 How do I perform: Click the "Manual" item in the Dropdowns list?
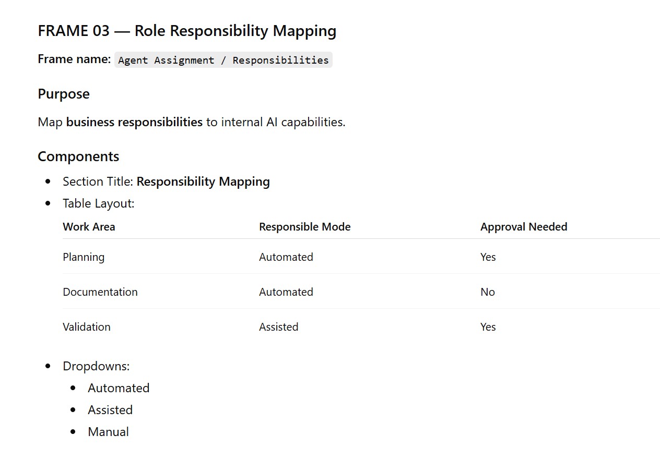coord(109,432)
